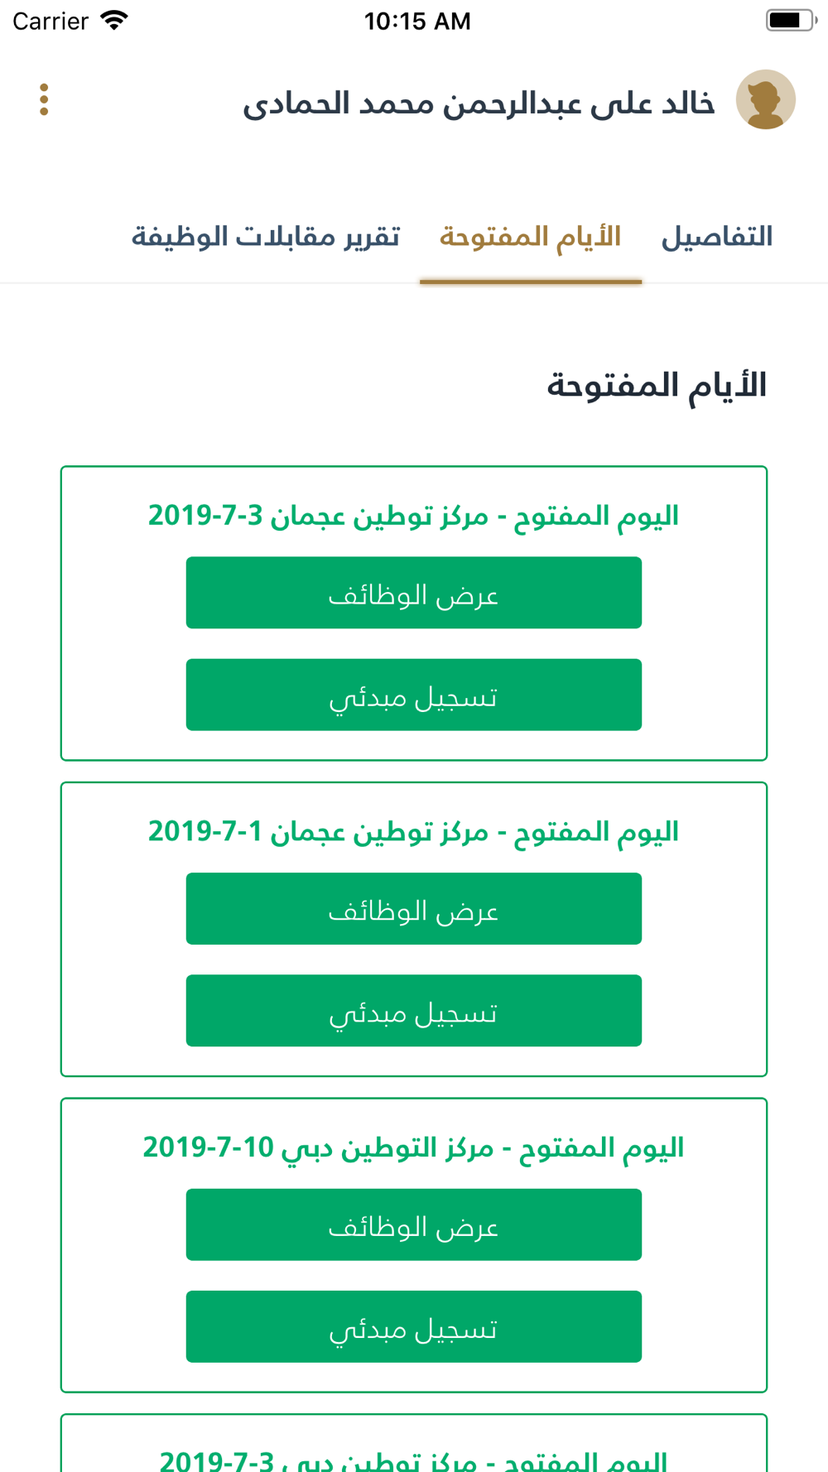Tap the user profile avatar
This screenshot has height=1472, width=828.
[x=765, y=100]
